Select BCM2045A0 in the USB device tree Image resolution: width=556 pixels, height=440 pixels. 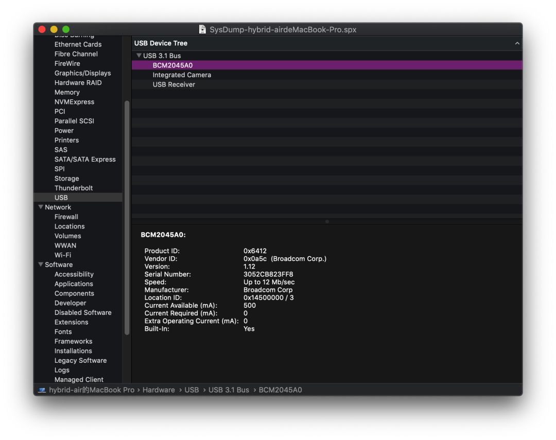pos(326,65)
